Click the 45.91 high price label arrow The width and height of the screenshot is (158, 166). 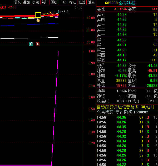point(60,12)
